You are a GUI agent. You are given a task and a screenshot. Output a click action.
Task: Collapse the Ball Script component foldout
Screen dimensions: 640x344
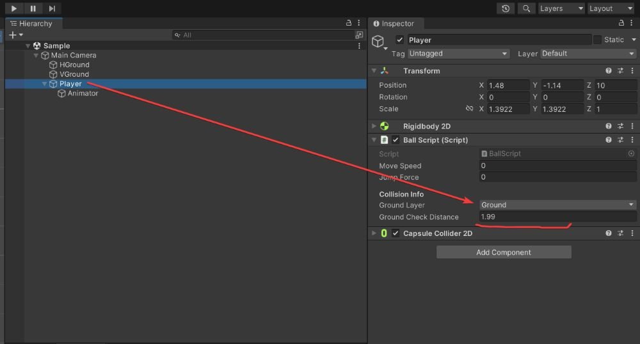[374, 140]
